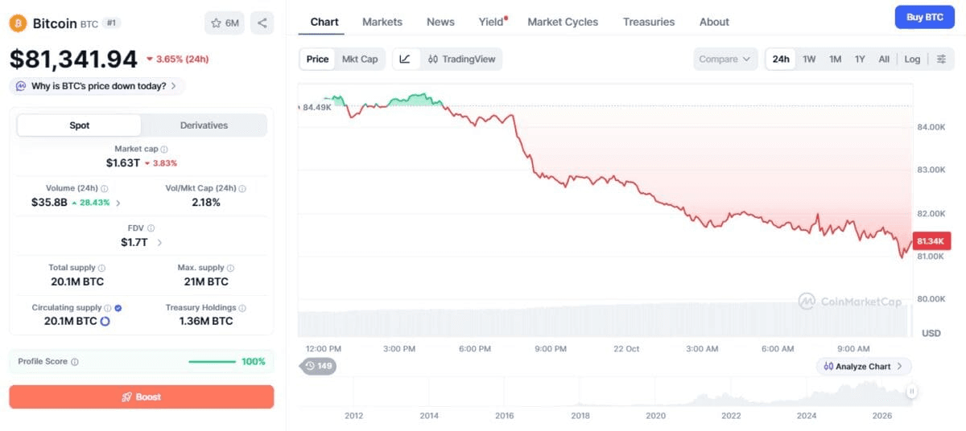Open the Compare dropdown
This screenshot has height=431, width=966.
pyautogui.click(x=724, y=59)
